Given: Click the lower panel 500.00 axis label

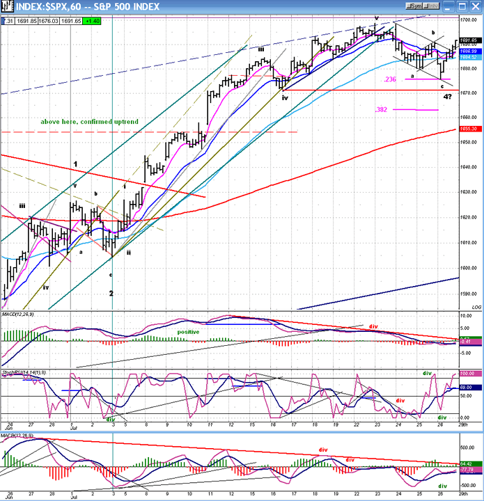Looking at the screenshot, I should (468, 447).
